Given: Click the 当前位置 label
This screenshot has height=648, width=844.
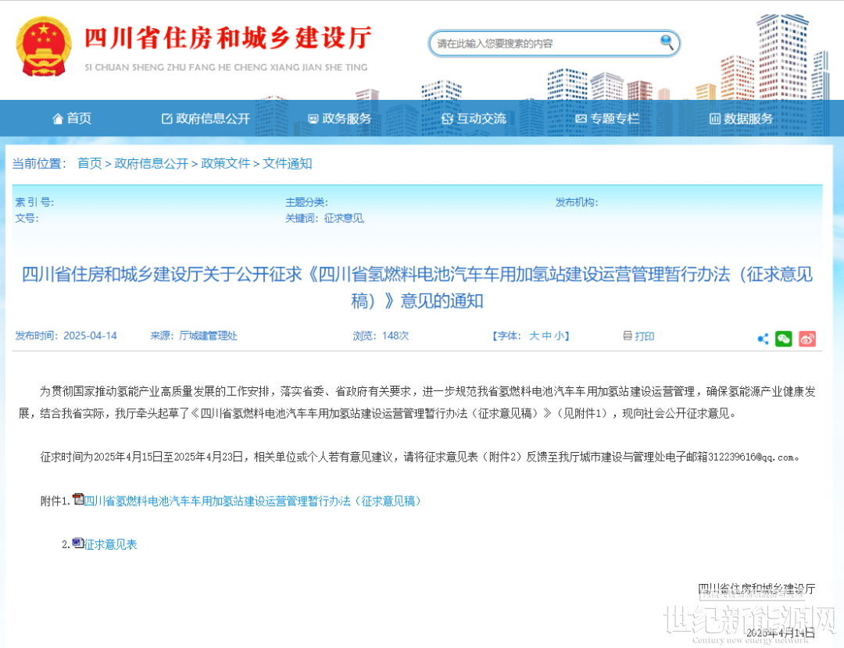Looking at the screenshot, I should pos(39,163).
